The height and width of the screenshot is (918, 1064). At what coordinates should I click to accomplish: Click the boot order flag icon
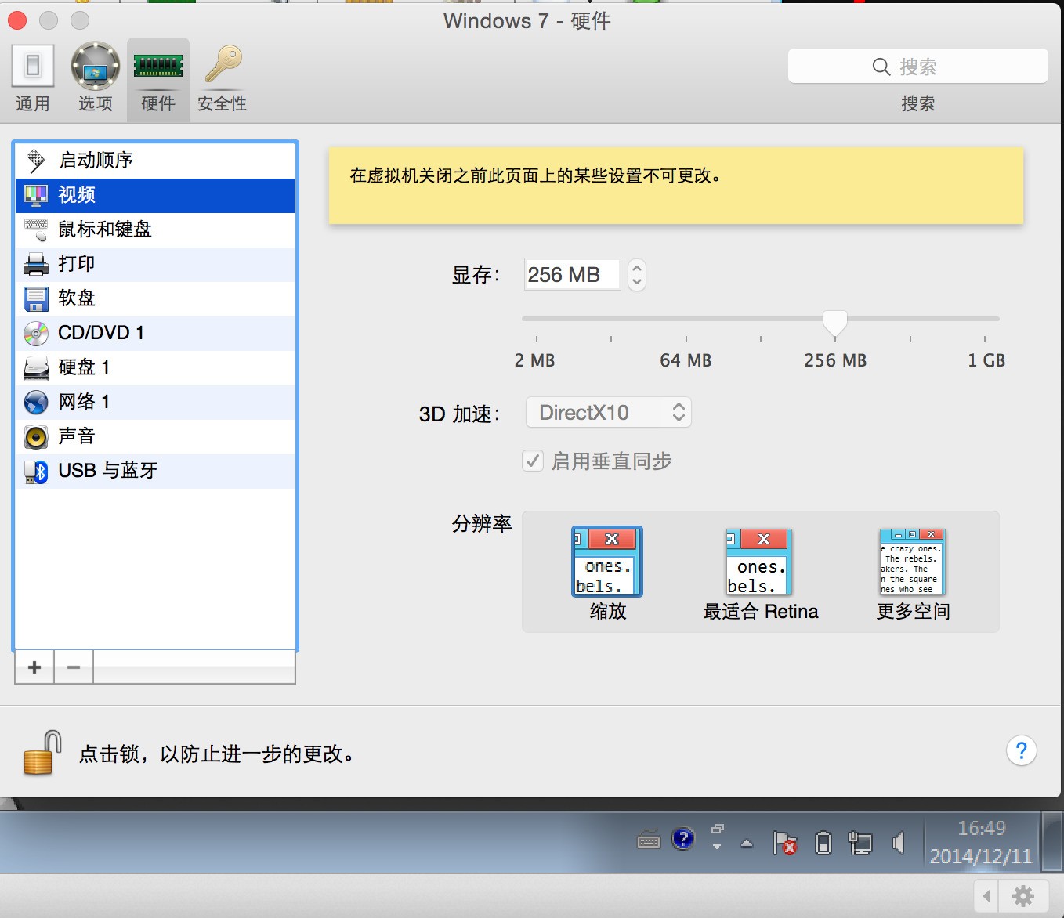pos(36,161)
